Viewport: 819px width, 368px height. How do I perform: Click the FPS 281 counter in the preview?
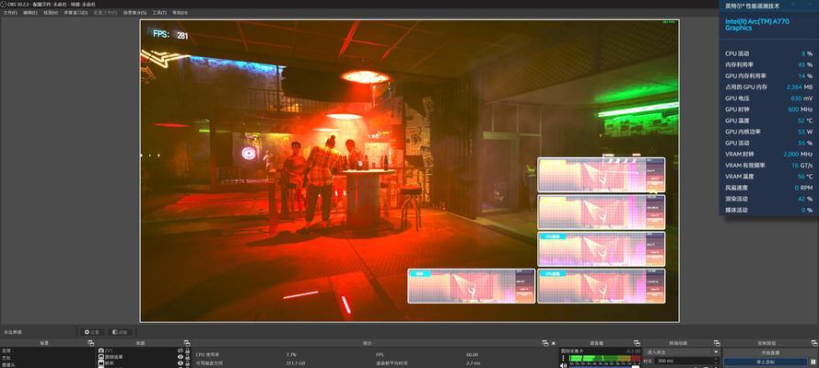coord(170,35)
